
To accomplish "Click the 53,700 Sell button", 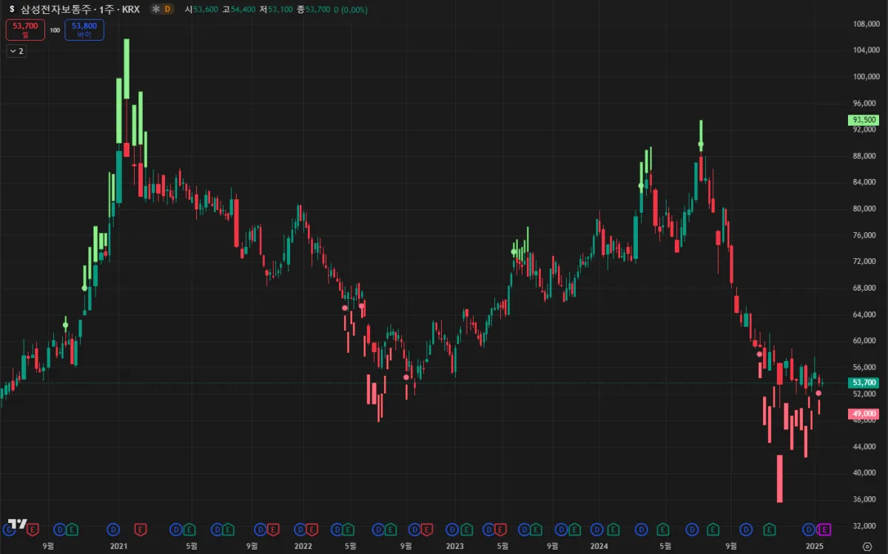I will tap(25, 30).
